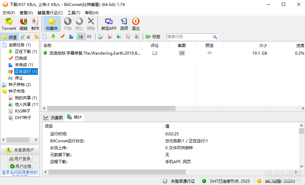Open the 查看(V) menu
The image size is (305, 185).
click(x=26, y=13)
